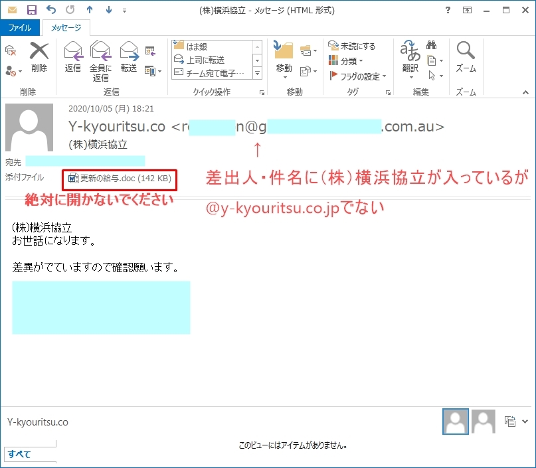Viewport: 536px width, 468px height.
Task: Switch to the メッセージ tab
Action: [66, 28]
